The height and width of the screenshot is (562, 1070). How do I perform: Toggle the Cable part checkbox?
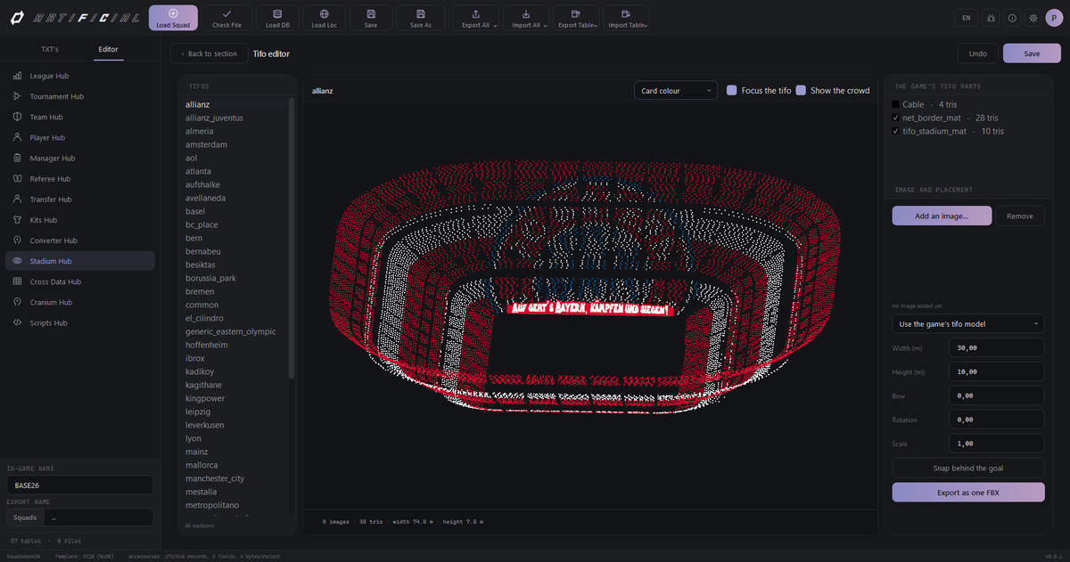pyautogui.click(x=896, y=104)
